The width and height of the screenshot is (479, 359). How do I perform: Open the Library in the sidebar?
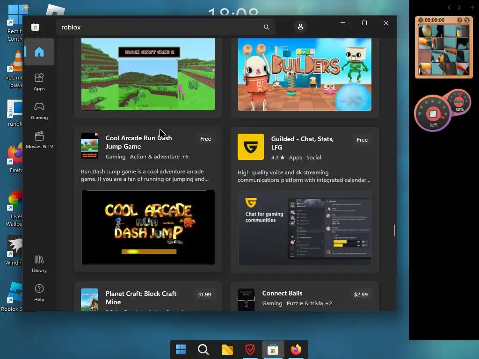[x=39, y=264]
